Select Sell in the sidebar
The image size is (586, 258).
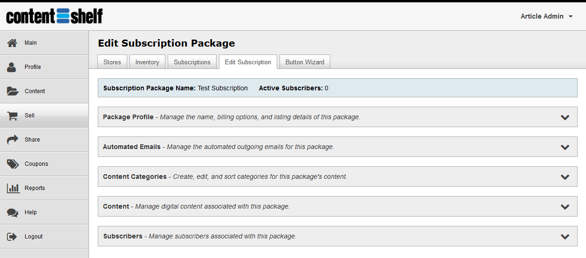44,115
